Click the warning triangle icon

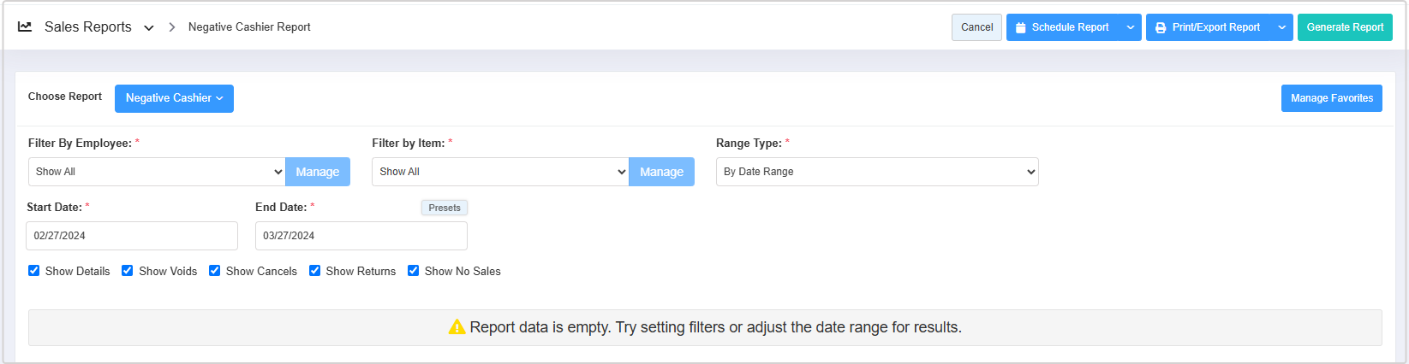coord(457,327)
